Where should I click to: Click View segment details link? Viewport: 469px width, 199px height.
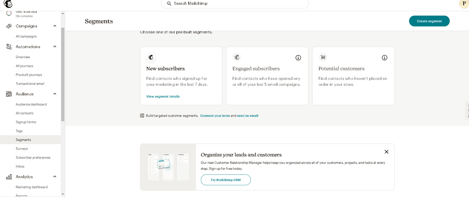click(163, 96)
